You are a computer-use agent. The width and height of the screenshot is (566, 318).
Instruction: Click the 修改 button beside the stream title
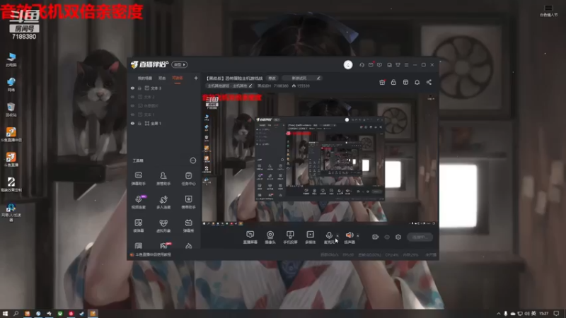point(272,78)
